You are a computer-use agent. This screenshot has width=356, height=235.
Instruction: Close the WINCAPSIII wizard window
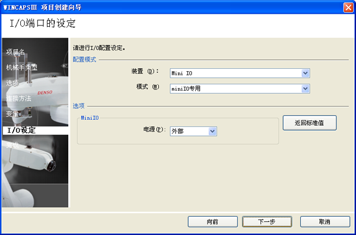click(348, 8)
